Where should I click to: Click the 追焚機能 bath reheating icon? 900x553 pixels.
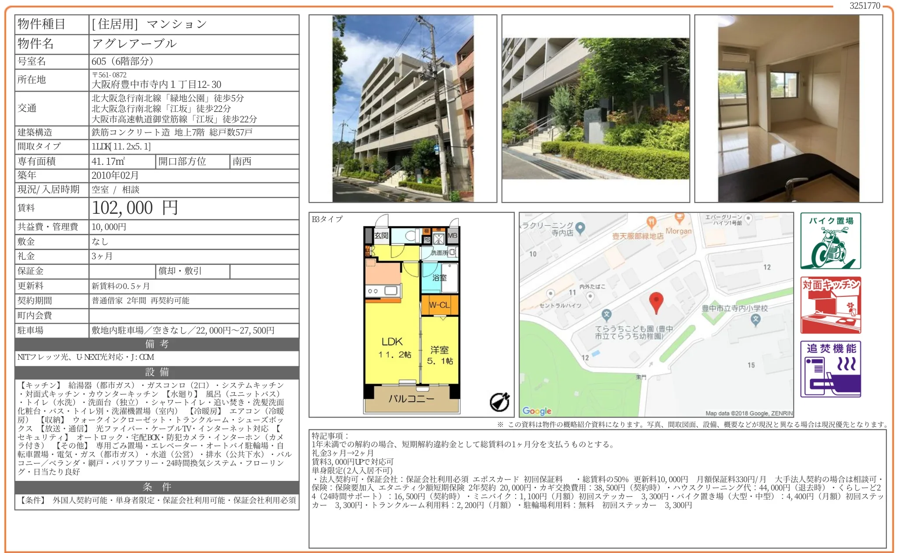[830, 369]
